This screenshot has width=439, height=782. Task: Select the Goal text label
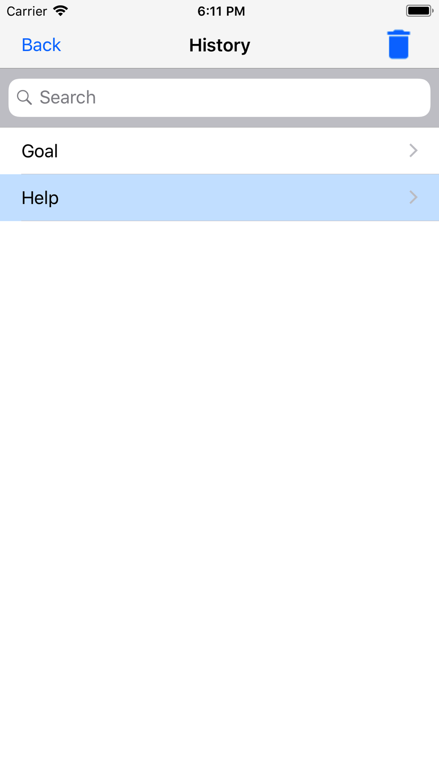pyautogui.click(x=40, y=151)
